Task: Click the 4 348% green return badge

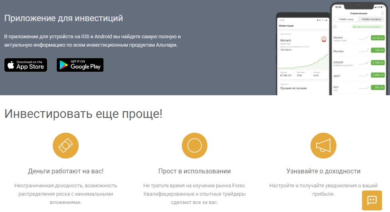Action: (x=378, y=63)
